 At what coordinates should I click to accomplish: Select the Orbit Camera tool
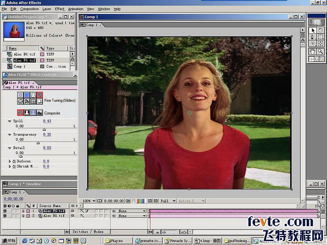[x=313, y=44]
